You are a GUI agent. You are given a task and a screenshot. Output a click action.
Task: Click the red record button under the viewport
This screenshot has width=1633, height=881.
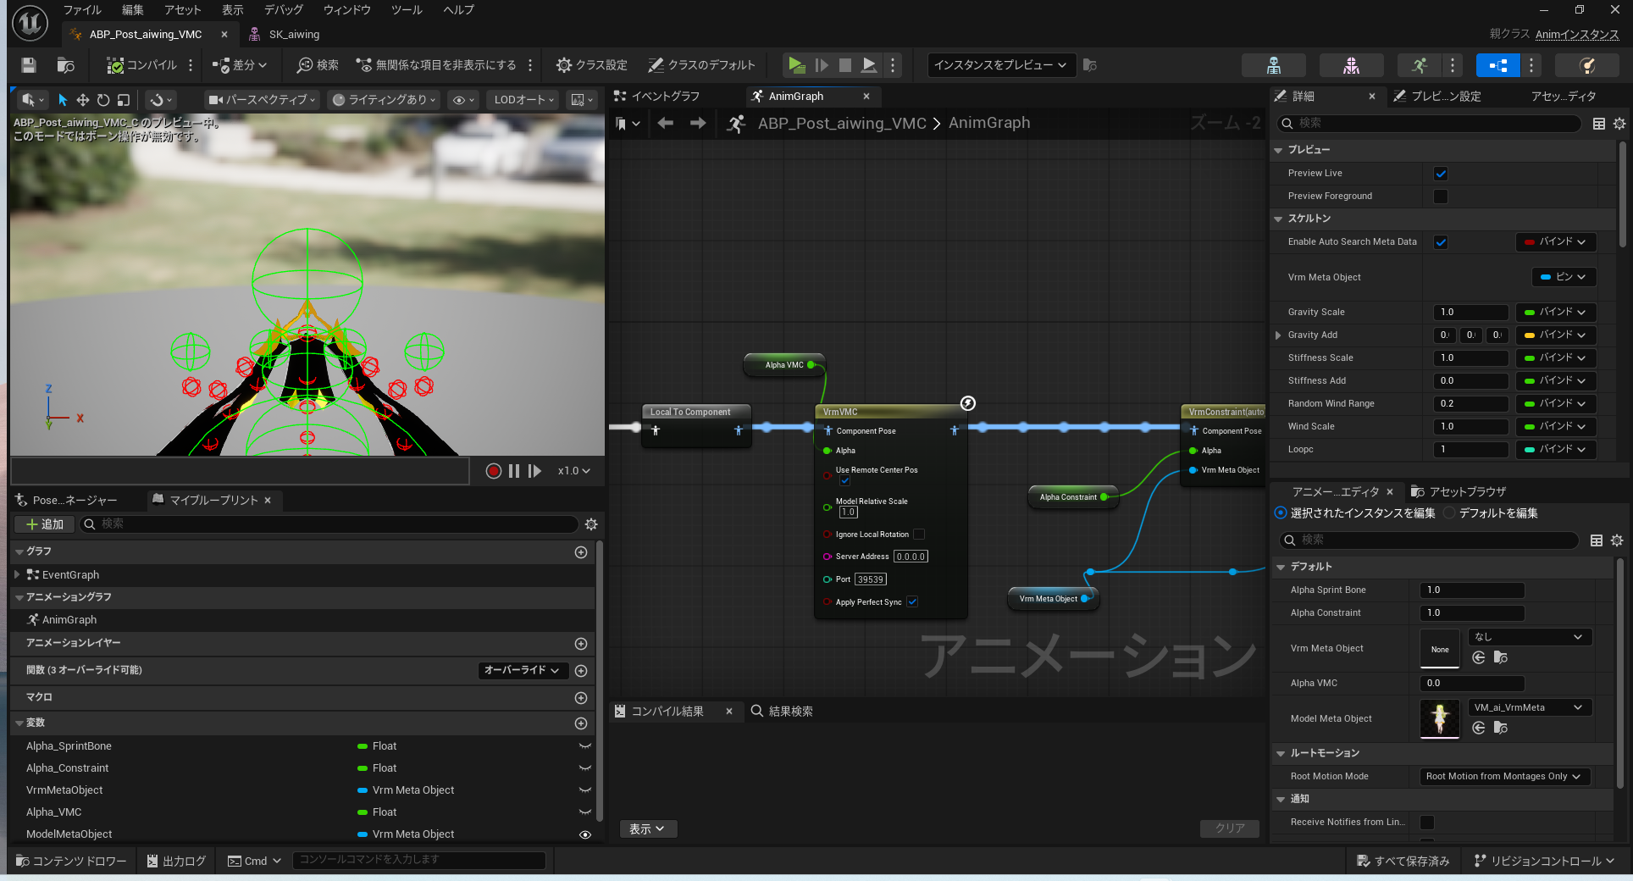pyautogui.click(x=493, y=471)
